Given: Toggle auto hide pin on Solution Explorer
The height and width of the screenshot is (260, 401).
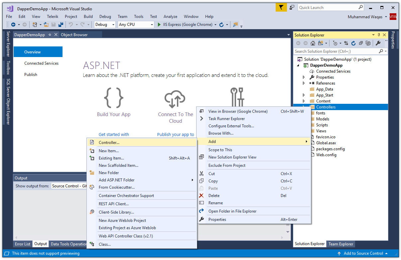Looking at the screenshot, I should (379, 35).
